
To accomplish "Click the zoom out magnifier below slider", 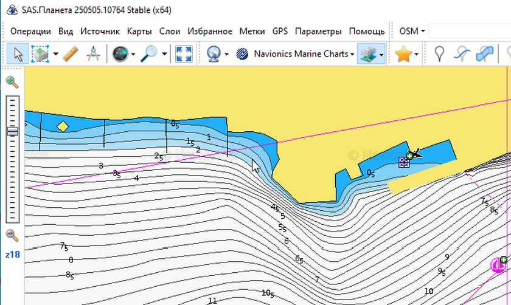I will click(12, 236).
